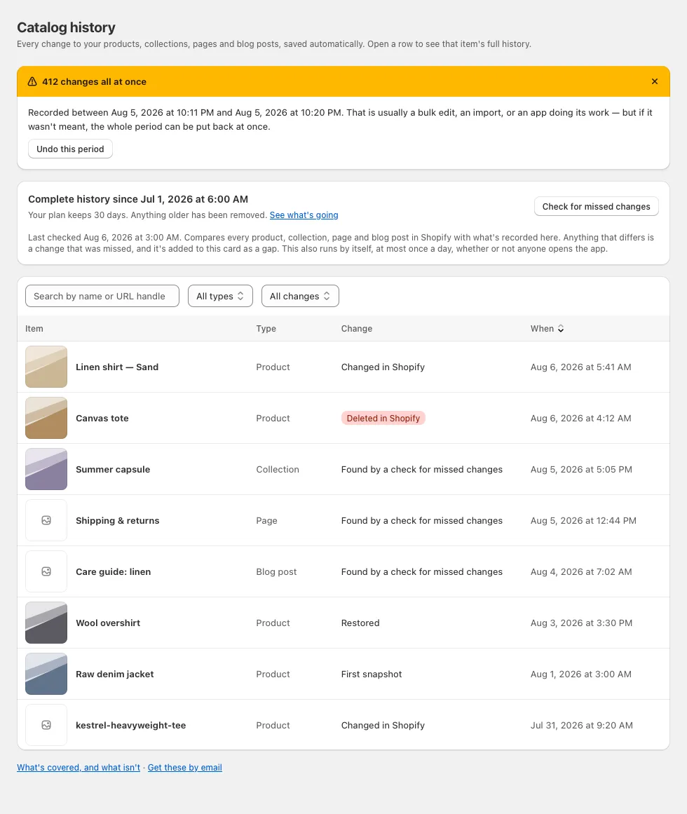Open the Summer capsule collection thumbnail

pos(46,469)
